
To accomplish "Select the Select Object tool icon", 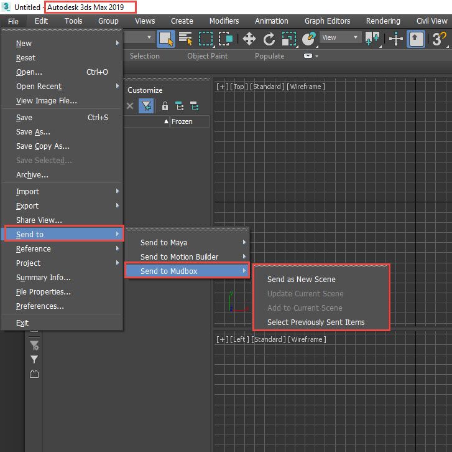I will (166, 39).
